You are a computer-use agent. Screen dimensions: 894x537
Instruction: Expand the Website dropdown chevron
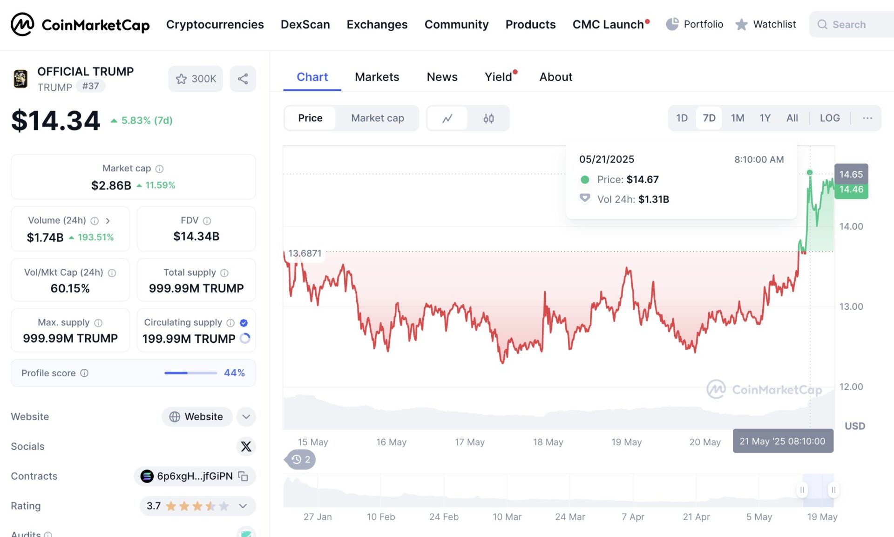click(246, 416)
